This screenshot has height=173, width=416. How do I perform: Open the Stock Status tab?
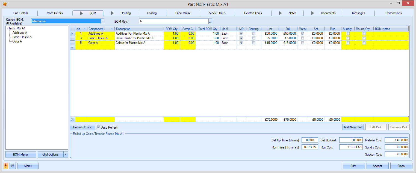click(x=217, y=13)
